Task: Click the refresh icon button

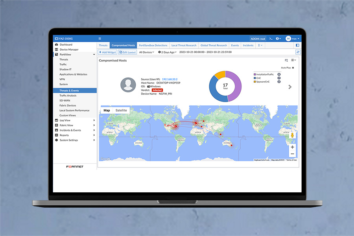Action: point(298,52)
